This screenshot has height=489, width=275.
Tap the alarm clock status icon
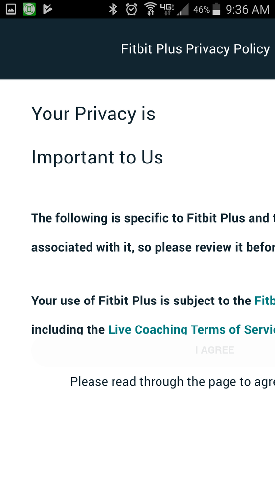click(131, 9)
